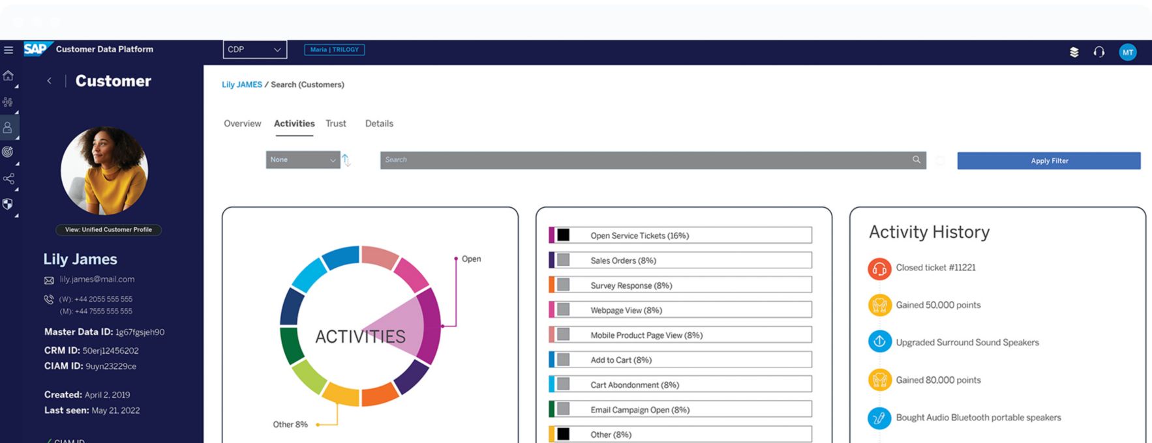Check the Sales Orders checkbox
Image resolution: width=1152 pixels, height=443 pixels.
[x=564, y=261]
